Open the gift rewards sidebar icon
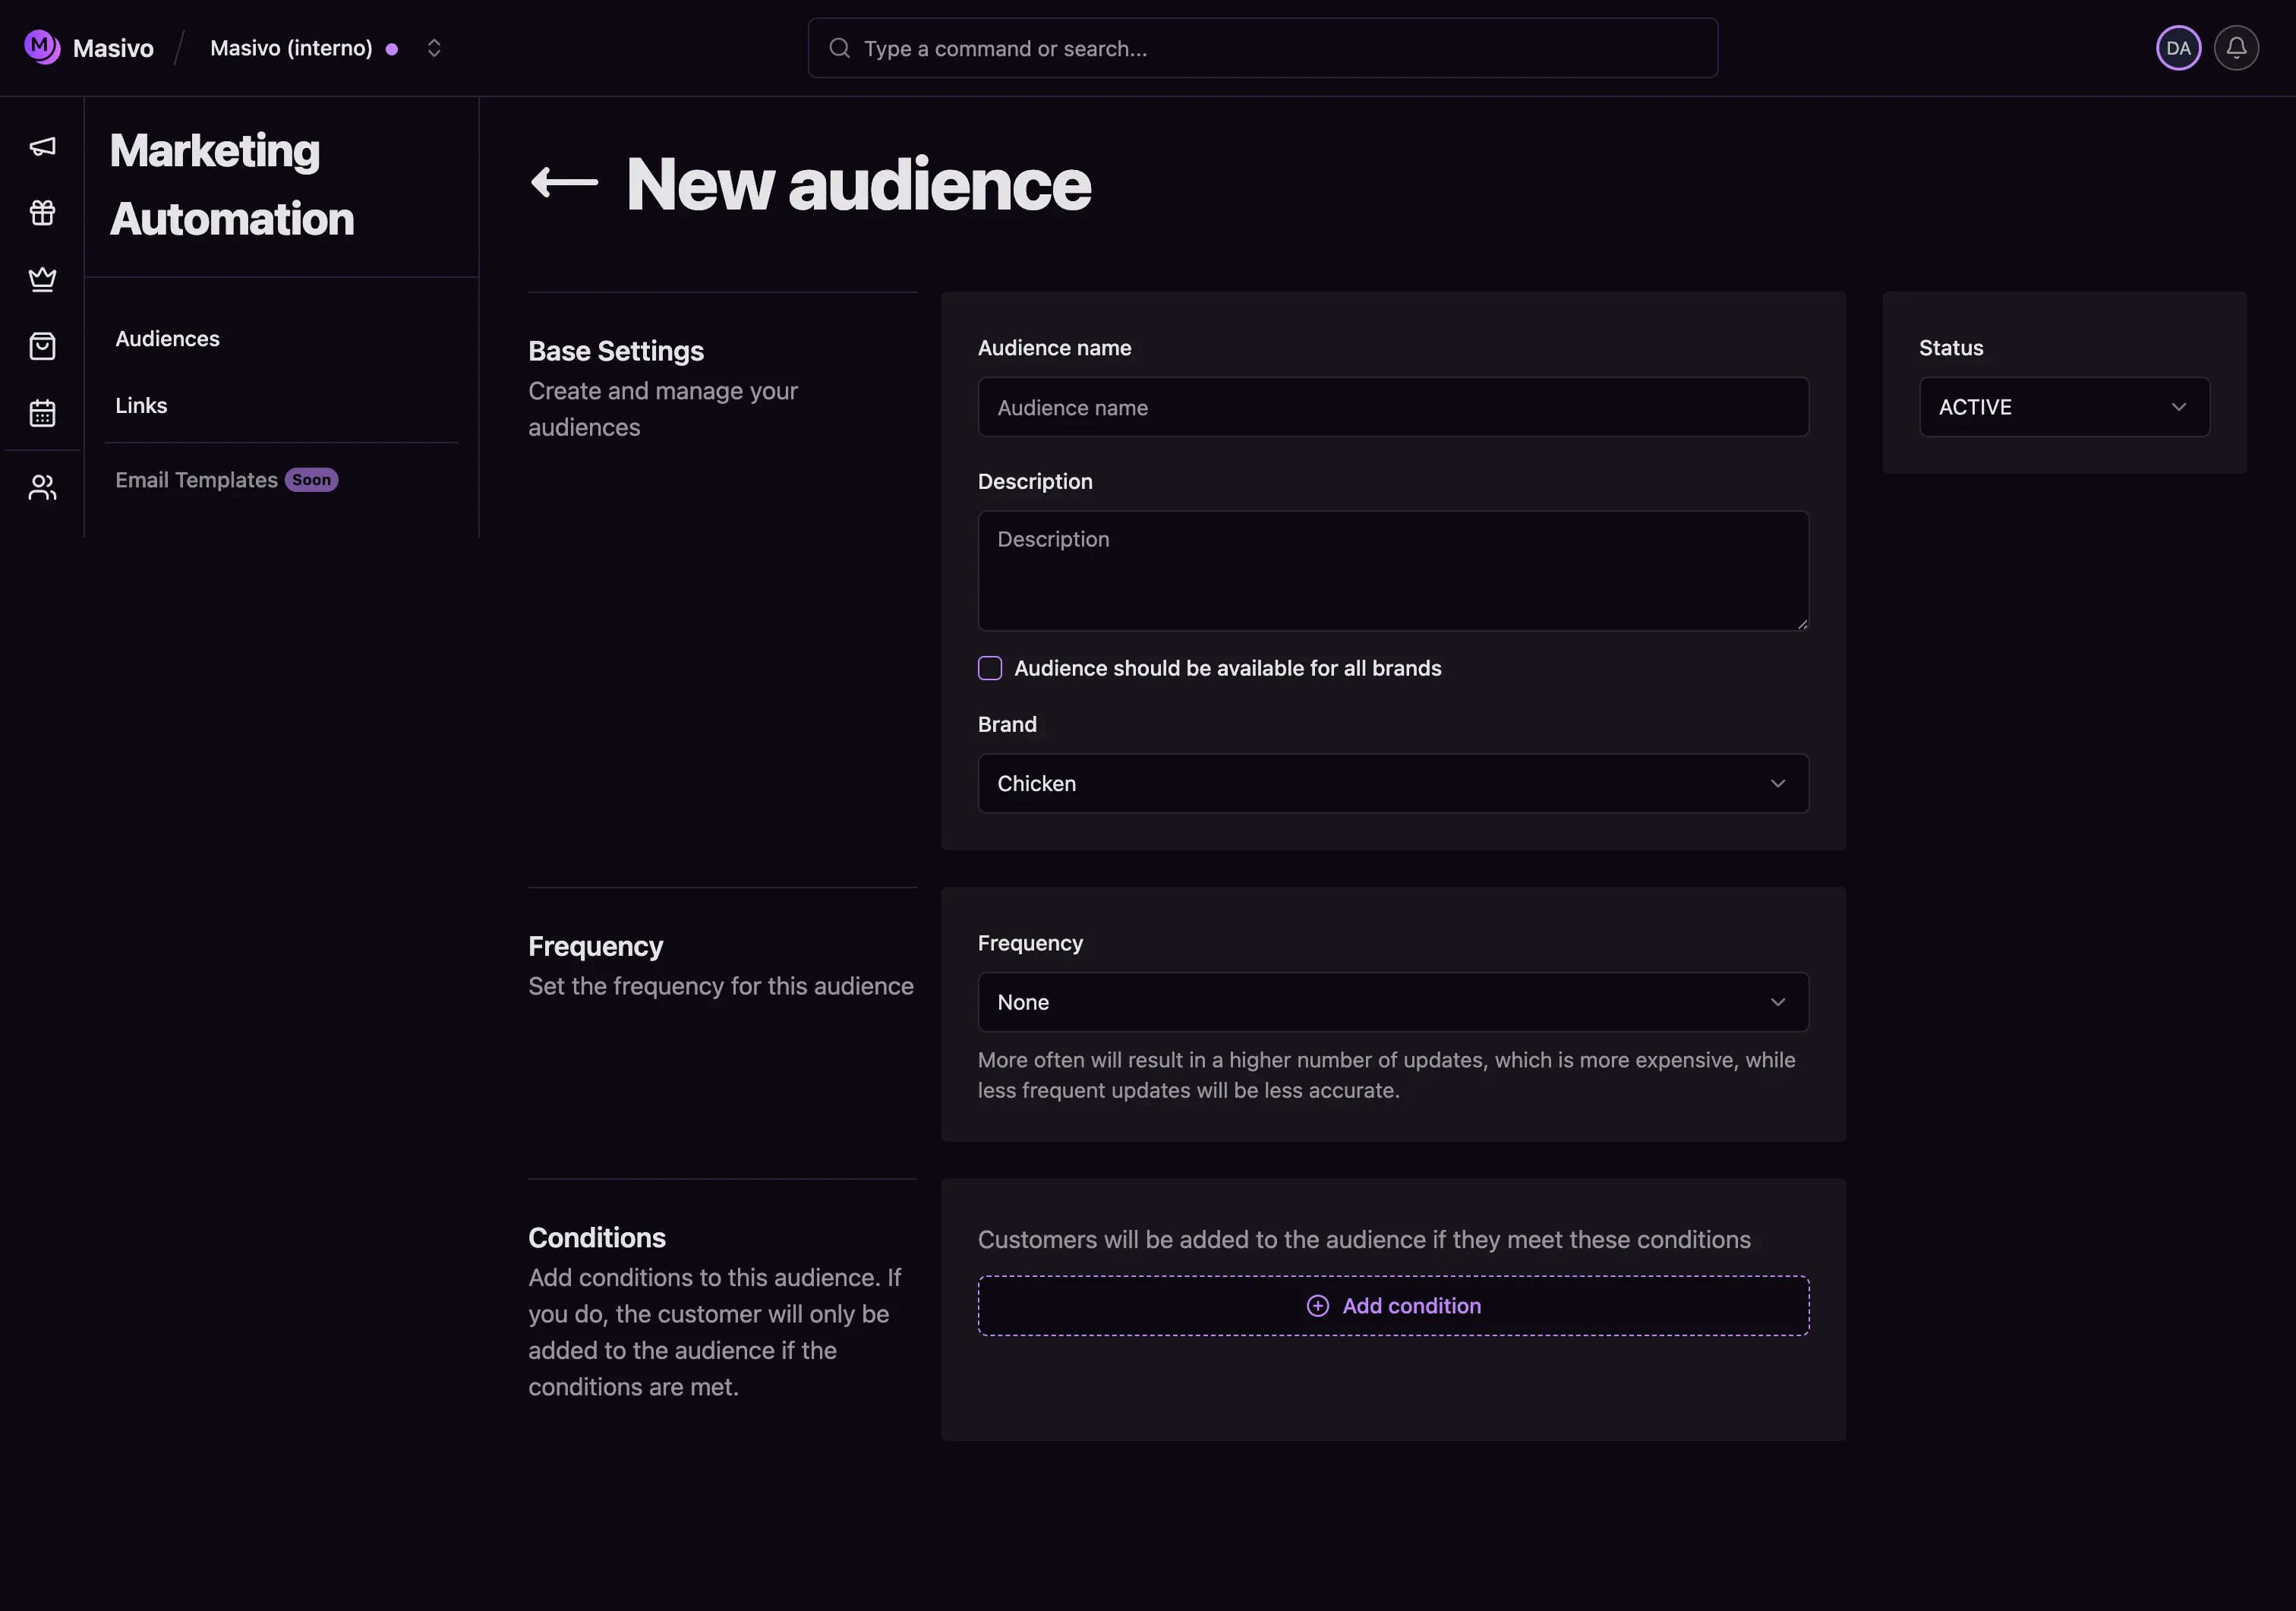 42,213
